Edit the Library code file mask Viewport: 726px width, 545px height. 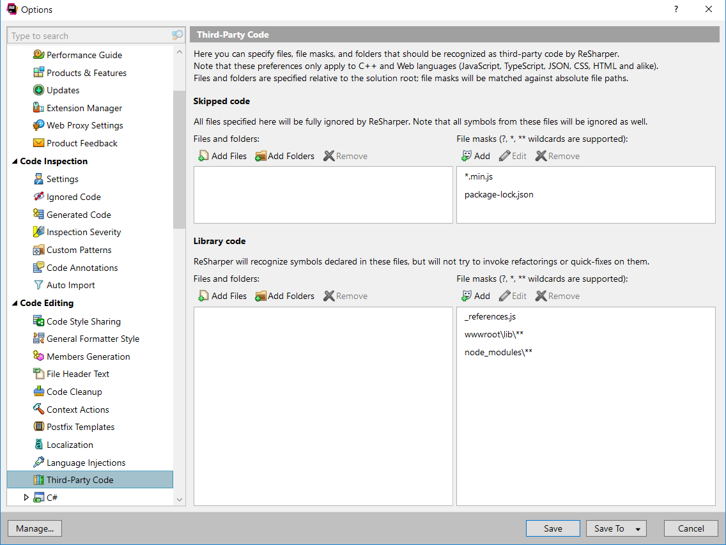click(513, 296)
